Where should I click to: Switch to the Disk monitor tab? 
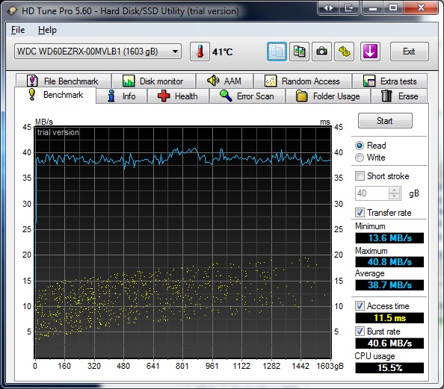[x=153, y=81]
